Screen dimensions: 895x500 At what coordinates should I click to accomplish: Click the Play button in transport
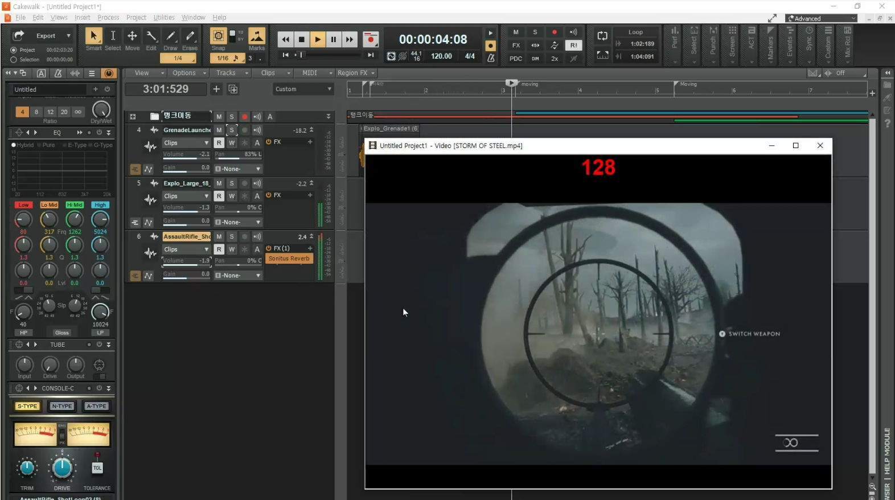(318, 39)
